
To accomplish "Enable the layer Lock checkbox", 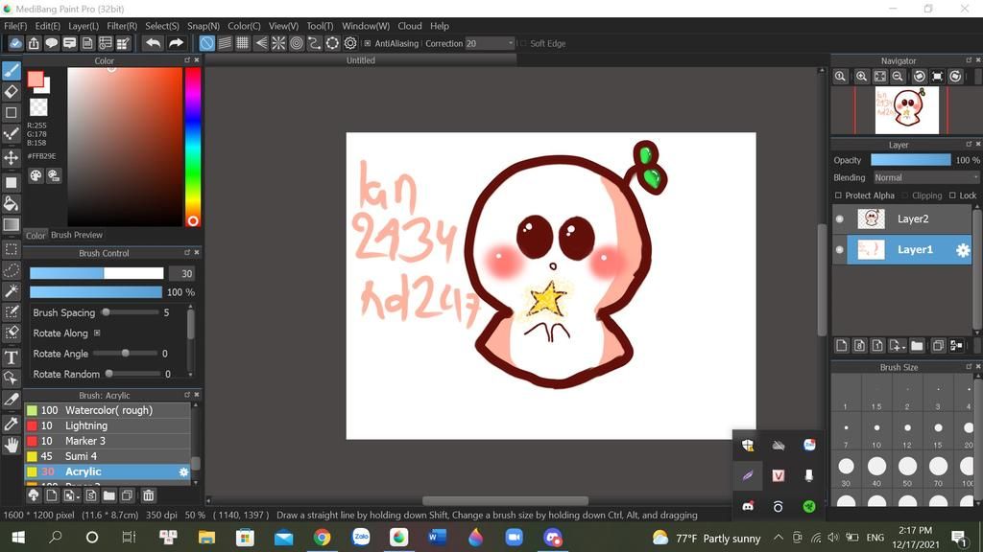I will 952,195.
